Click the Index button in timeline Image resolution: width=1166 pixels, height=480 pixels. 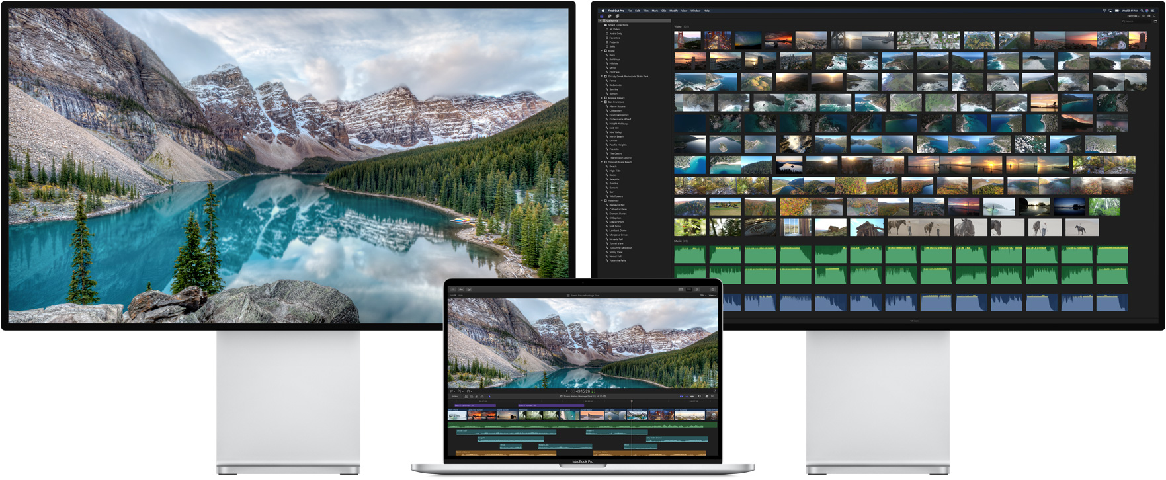tap(455, 397)
